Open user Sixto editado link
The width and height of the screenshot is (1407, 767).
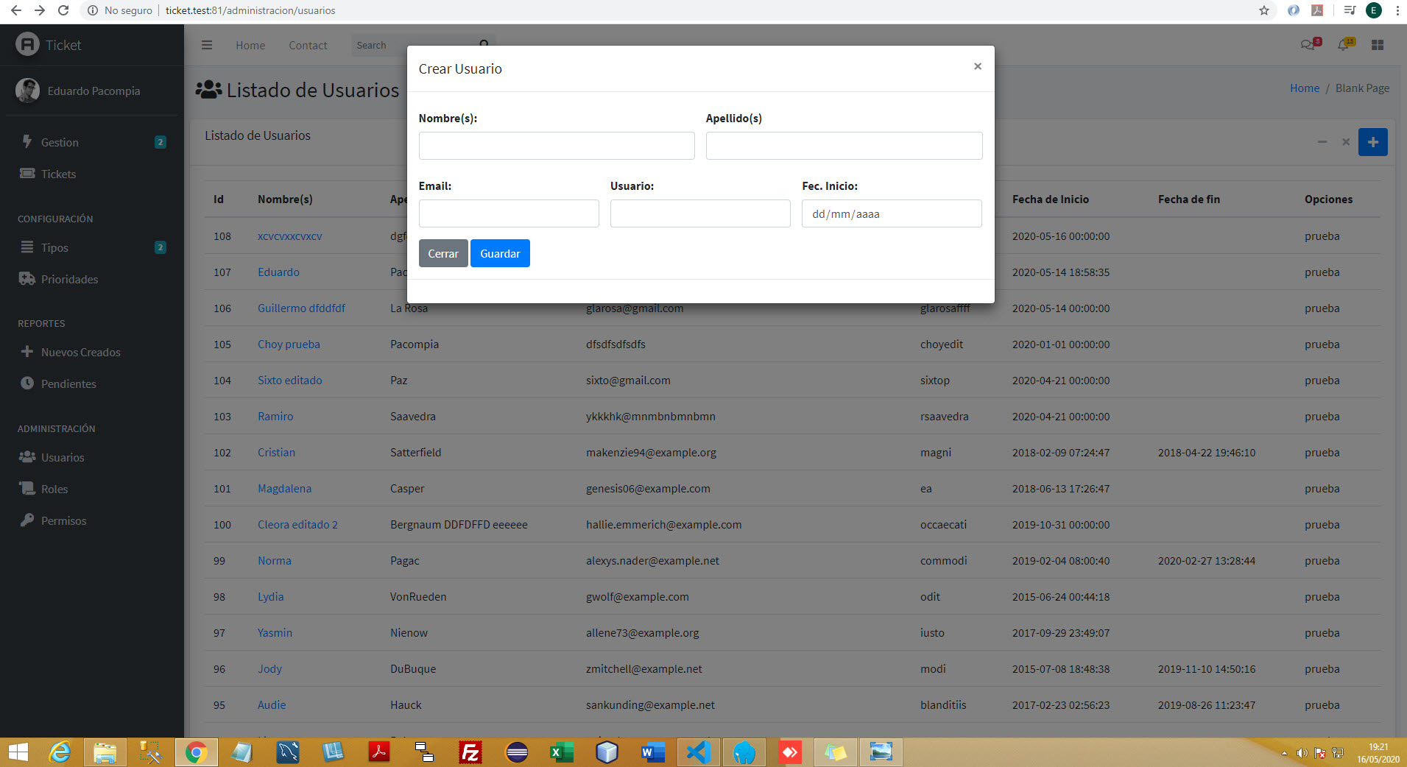pos(289,381)
